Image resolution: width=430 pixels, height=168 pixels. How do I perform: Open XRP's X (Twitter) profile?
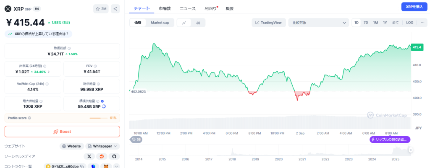89,157
